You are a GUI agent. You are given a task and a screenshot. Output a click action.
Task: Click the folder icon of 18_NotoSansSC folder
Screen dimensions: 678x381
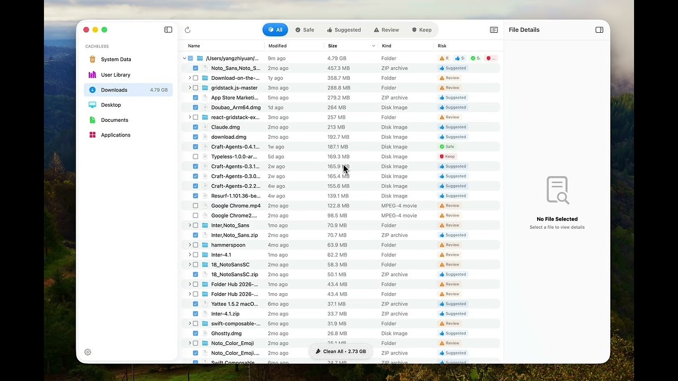[x=205, y=265]
